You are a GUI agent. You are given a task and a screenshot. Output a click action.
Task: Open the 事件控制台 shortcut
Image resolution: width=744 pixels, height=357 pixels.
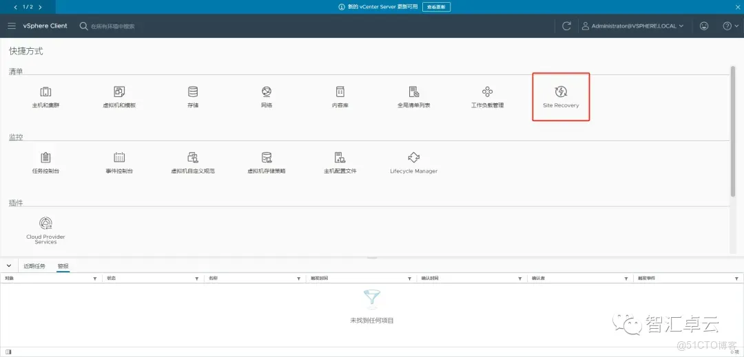119,163
